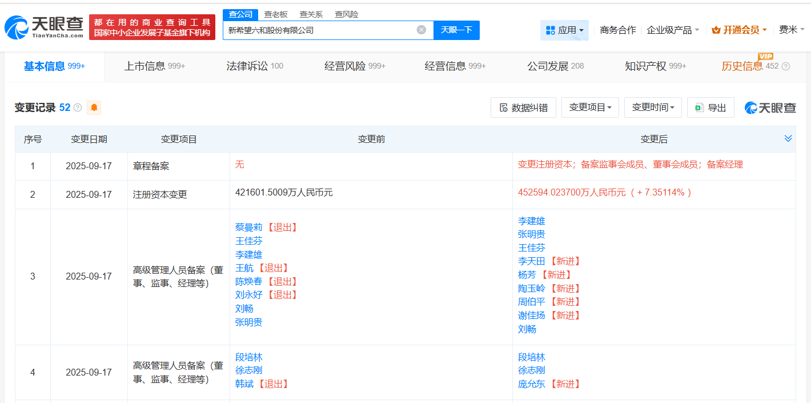This screenshot has height=403, width=811.
Task: Open 杨芳 profile link
Action: pos(527,275)
